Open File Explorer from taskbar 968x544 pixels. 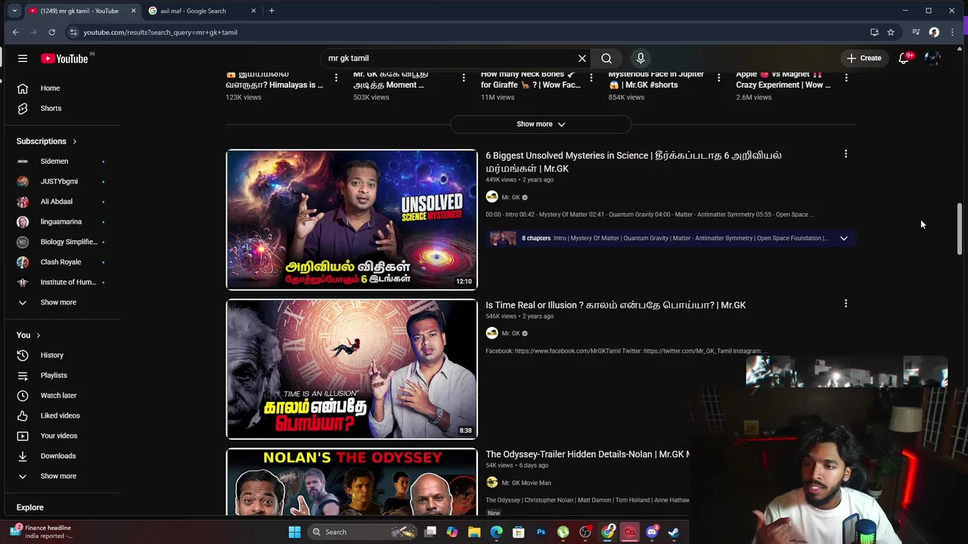(474, 532)
